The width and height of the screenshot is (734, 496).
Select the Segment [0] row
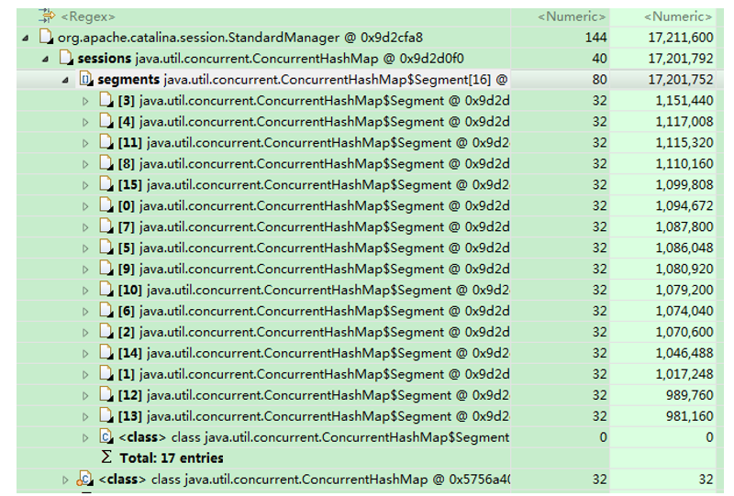pos(312,206)
